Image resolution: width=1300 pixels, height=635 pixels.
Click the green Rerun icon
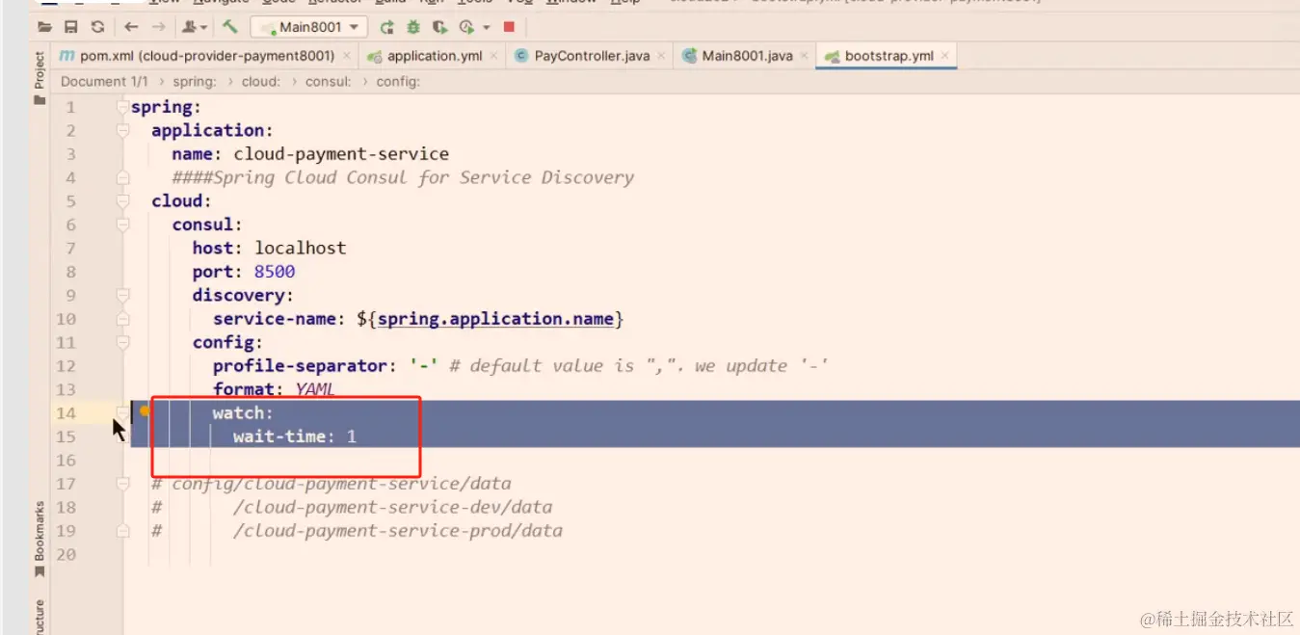pyautogui.click(x=387, y=27)
